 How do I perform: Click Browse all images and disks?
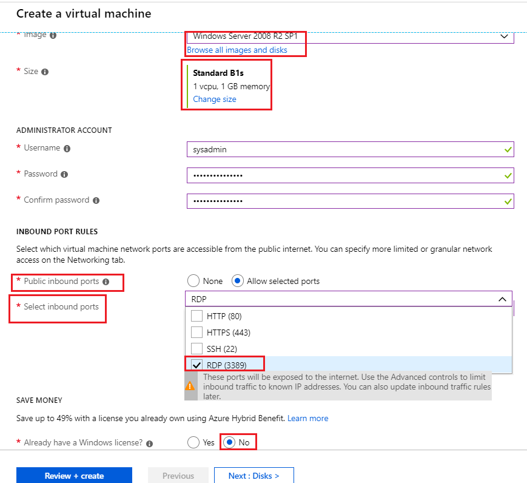[x=237, y=50]
